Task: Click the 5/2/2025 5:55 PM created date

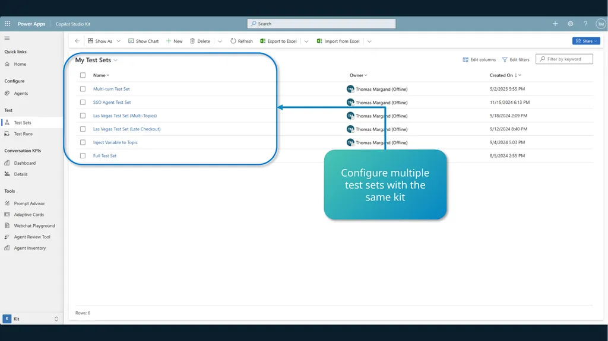Action: 507,89
